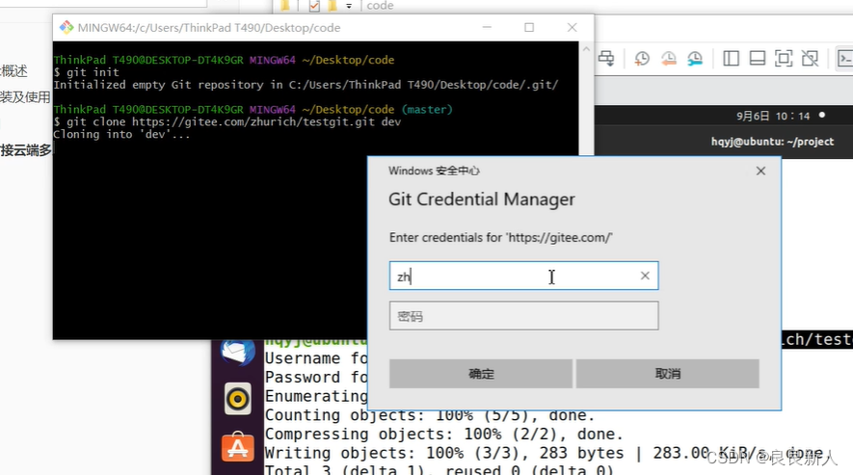Cancel the dialog with the 取消 button
This screenshot has width=853, height=475.
pos(668,374)
